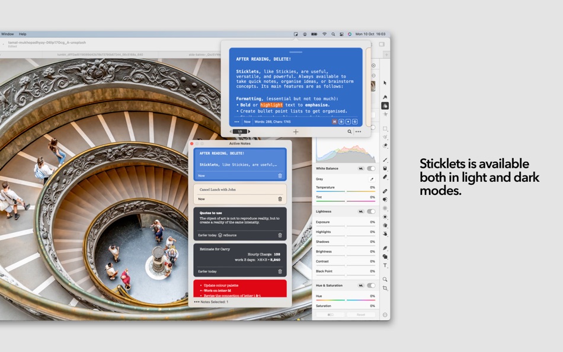Select the red 'Update colour palette' note
The image size is (563, 352).
tap(240, 289)
